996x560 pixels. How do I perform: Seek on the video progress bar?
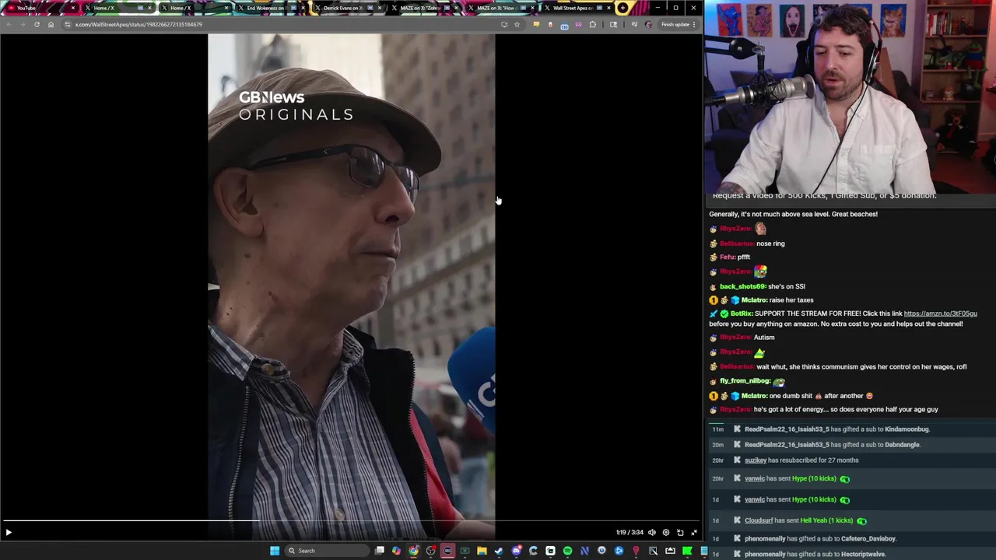pyautogui.click(x=352, y=521)
